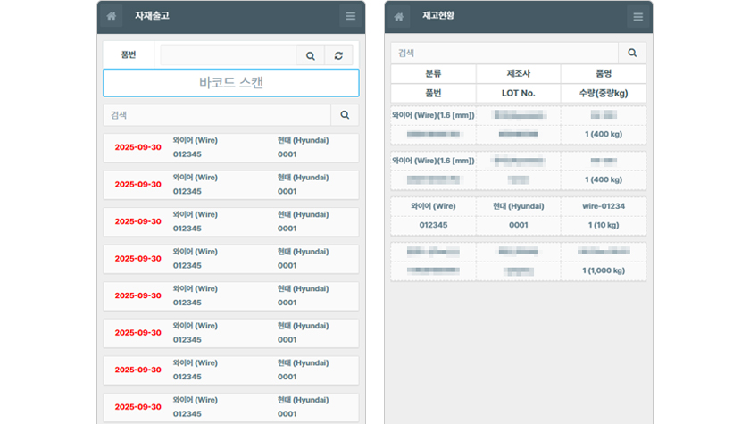The image size is (750, 424).
Task: Click the 품번 column header in 재고현황
Action: (x=433, y=93)
